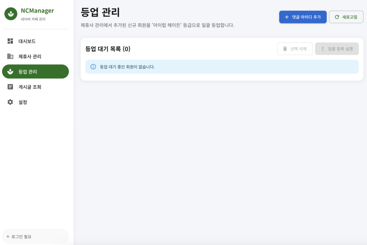367x245 pixels.
Task: Click the document icon for 게시글 조회
Action: (10, 87)
